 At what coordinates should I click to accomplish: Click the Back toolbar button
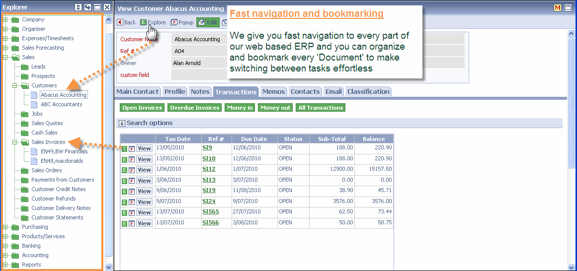tap(126, 22)
